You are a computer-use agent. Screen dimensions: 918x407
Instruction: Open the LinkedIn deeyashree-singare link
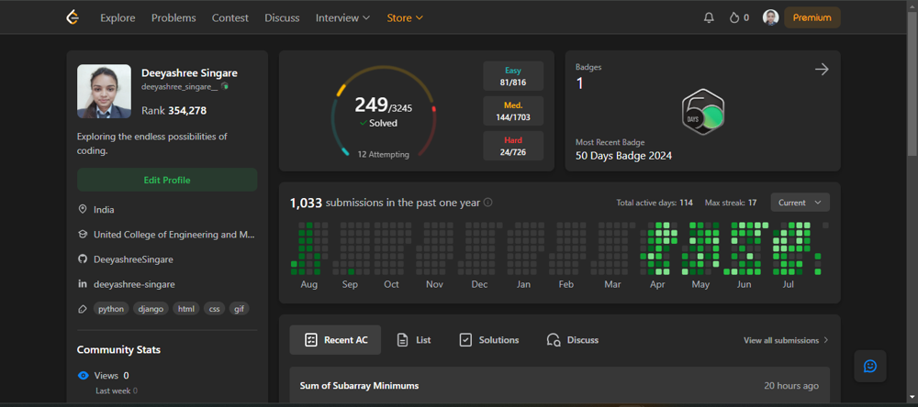134,284
